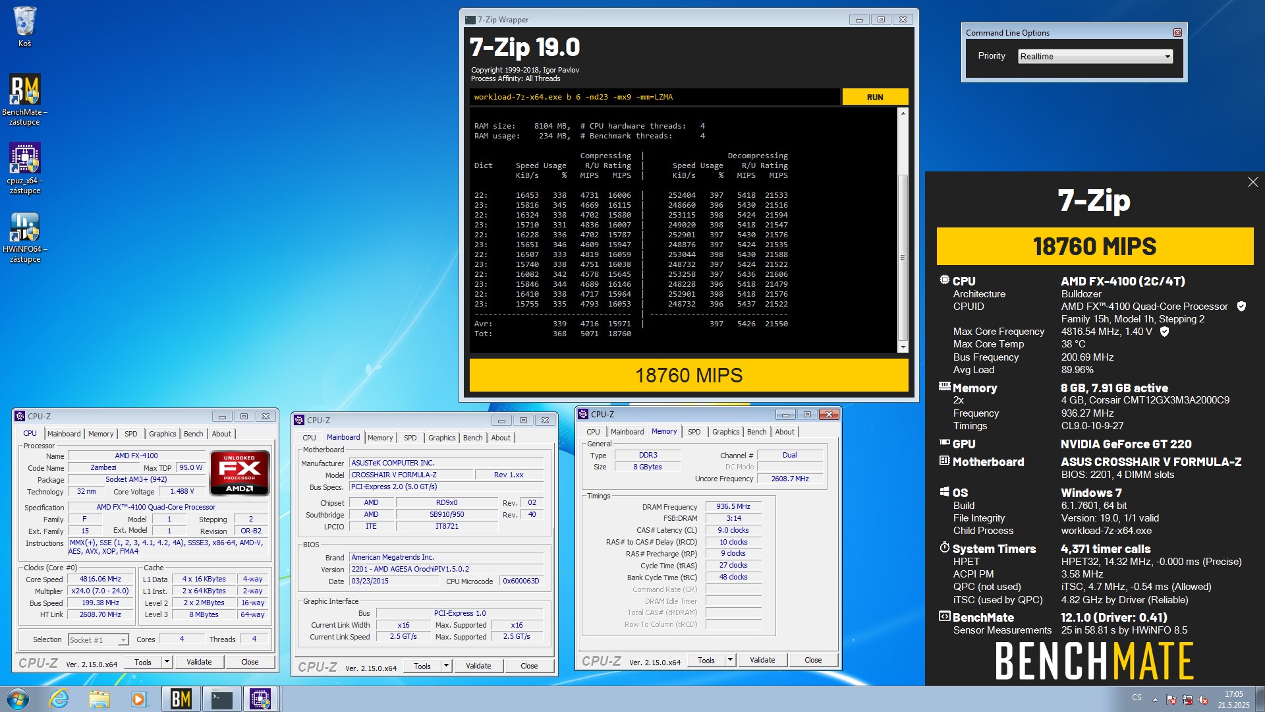Click Validate in the CPU-Z CPU window

point(199,662)
